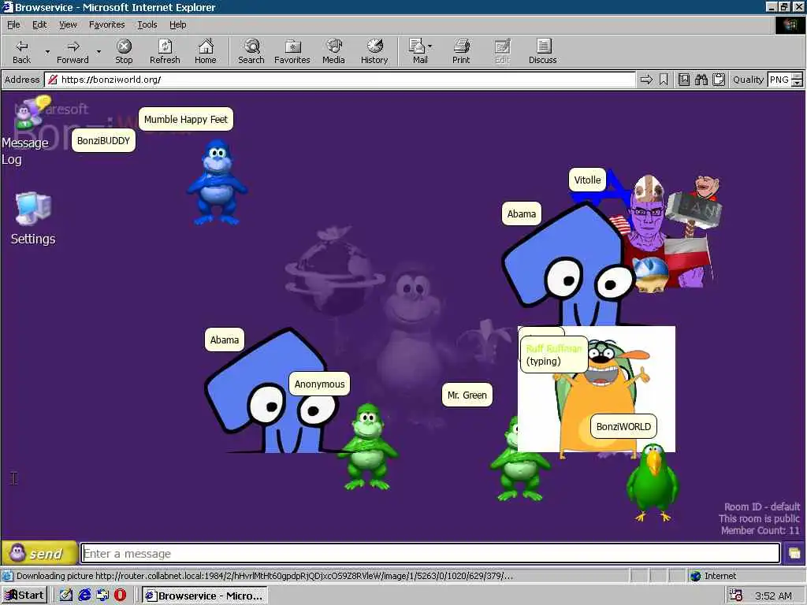
Task: Reload the page with Refresh icon
Action: 165,51
